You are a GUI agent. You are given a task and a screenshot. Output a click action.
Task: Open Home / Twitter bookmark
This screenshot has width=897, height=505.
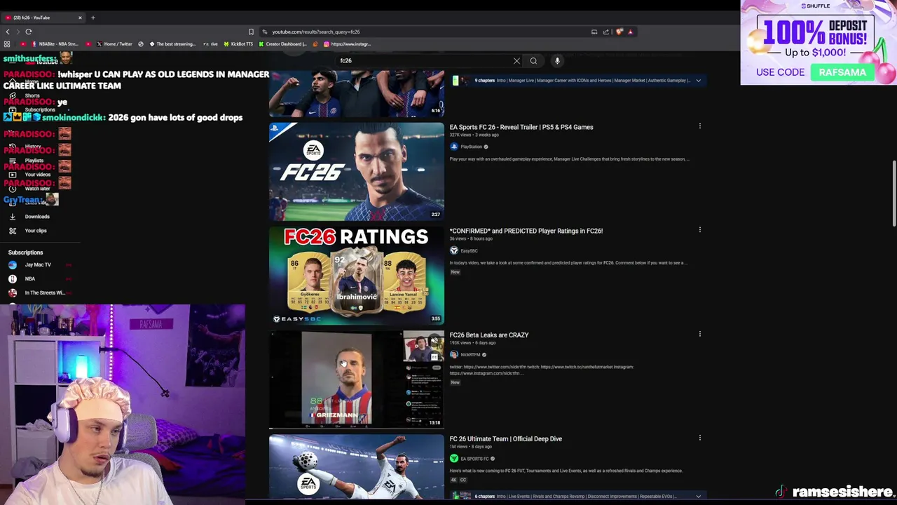(x=114, y=44)
